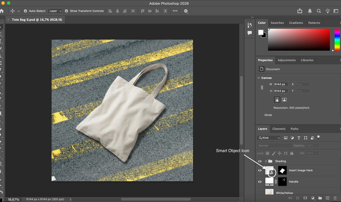This screenshot has height=202, width=341.
Task: Click the hue spectrum slider
Action: pos(337,39)
